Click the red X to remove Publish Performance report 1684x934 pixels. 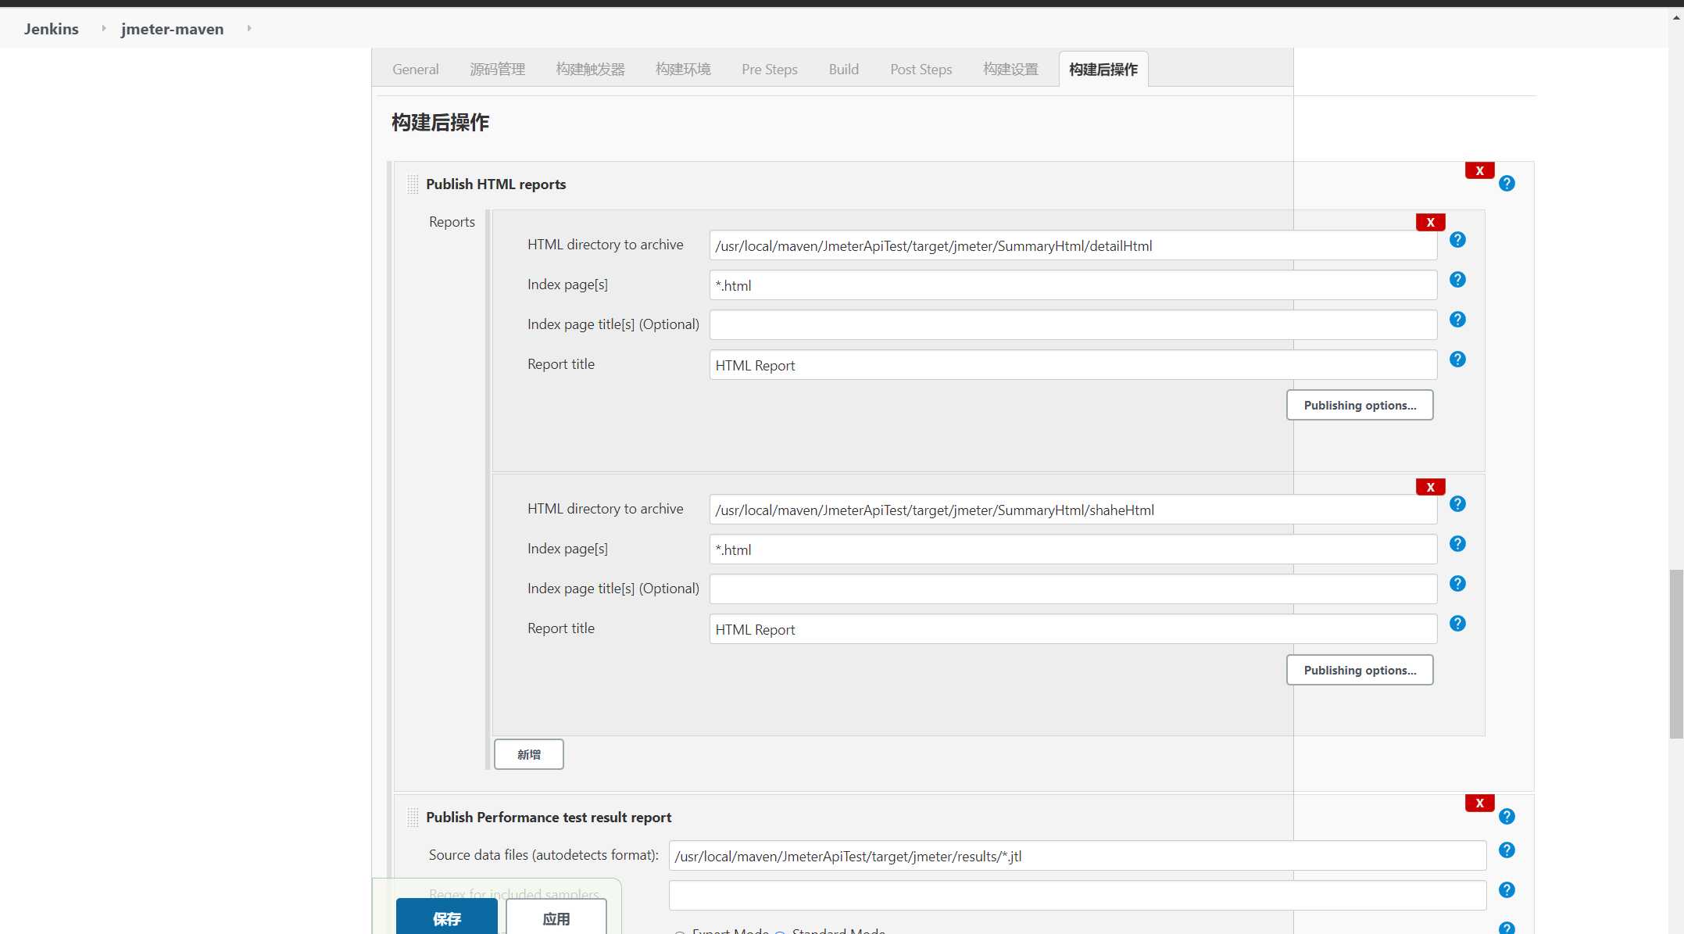(x=1481, y=802)
